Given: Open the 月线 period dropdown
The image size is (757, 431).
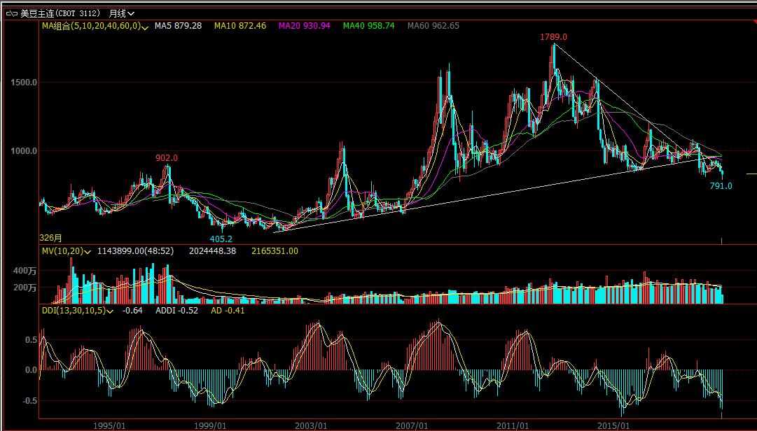Looking at the screenshot, I should (122, 13).
